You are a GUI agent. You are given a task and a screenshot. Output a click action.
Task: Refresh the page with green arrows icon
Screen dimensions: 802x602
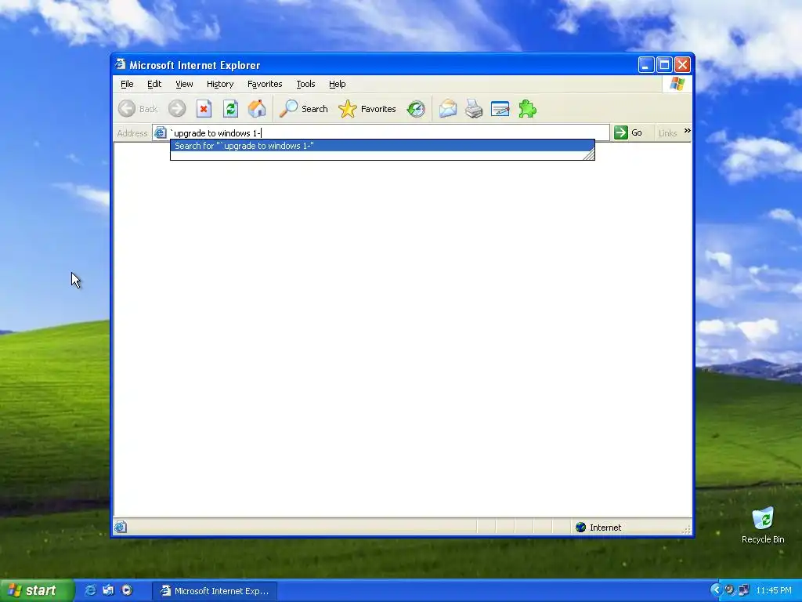click(230, 108)
